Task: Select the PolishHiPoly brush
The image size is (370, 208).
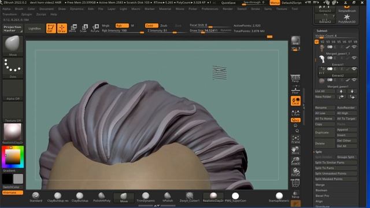Action: [x=102, y=197]
